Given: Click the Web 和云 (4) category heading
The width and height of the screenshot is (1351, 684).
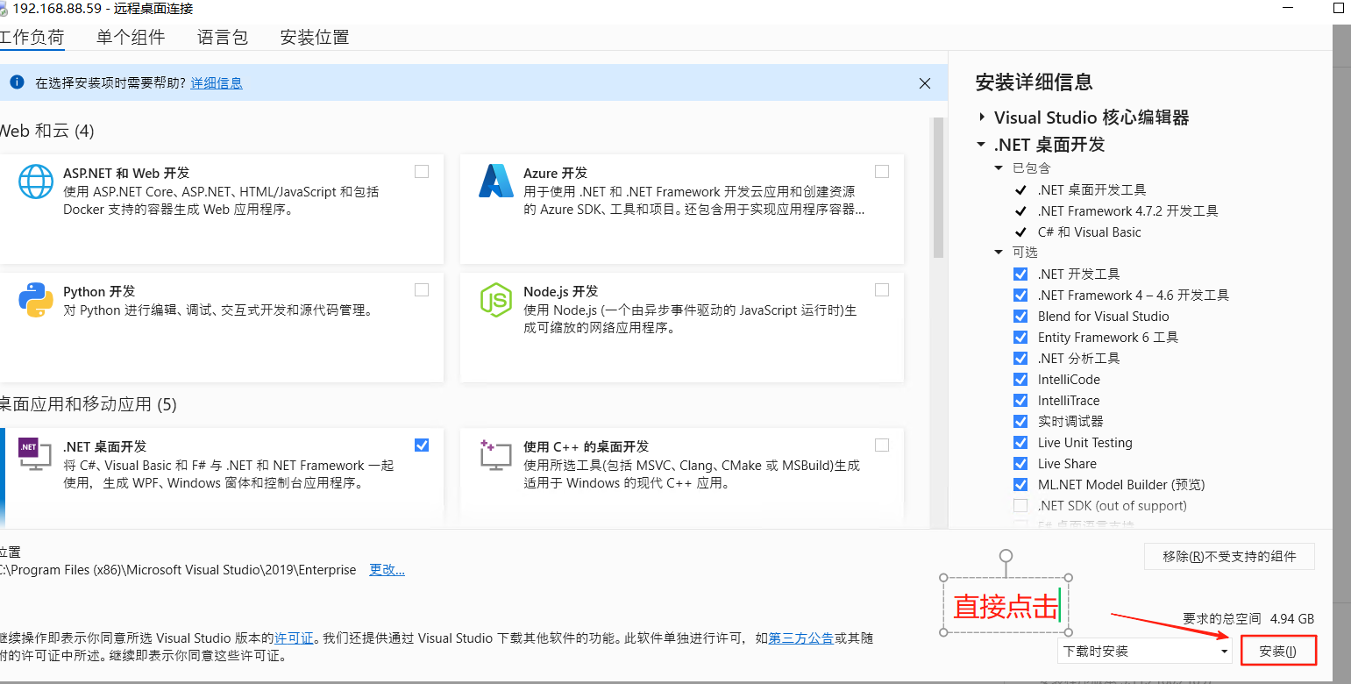Looking at the screenshot, I should (47, 131).
